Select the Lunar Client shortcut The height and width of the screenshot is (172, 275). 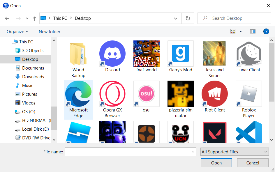coord(249,56)
